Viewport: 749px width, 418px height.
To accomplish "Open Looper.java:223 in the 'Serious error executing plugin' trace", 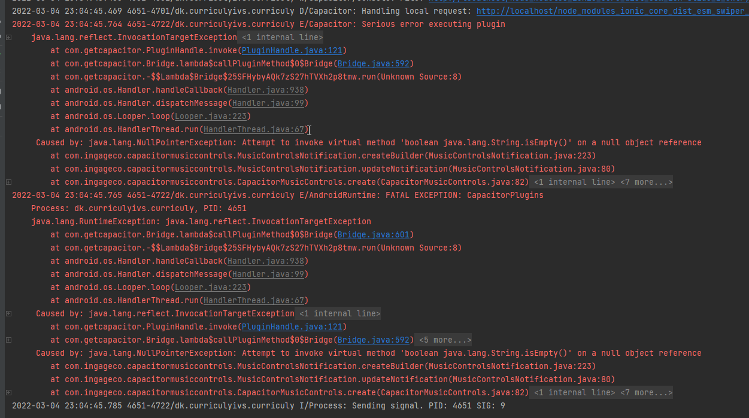I will (x=210, y=116).
